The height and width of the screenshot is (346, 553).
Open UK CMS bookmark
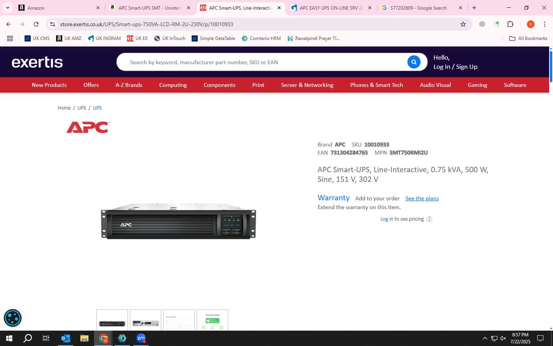pos(37,38)
